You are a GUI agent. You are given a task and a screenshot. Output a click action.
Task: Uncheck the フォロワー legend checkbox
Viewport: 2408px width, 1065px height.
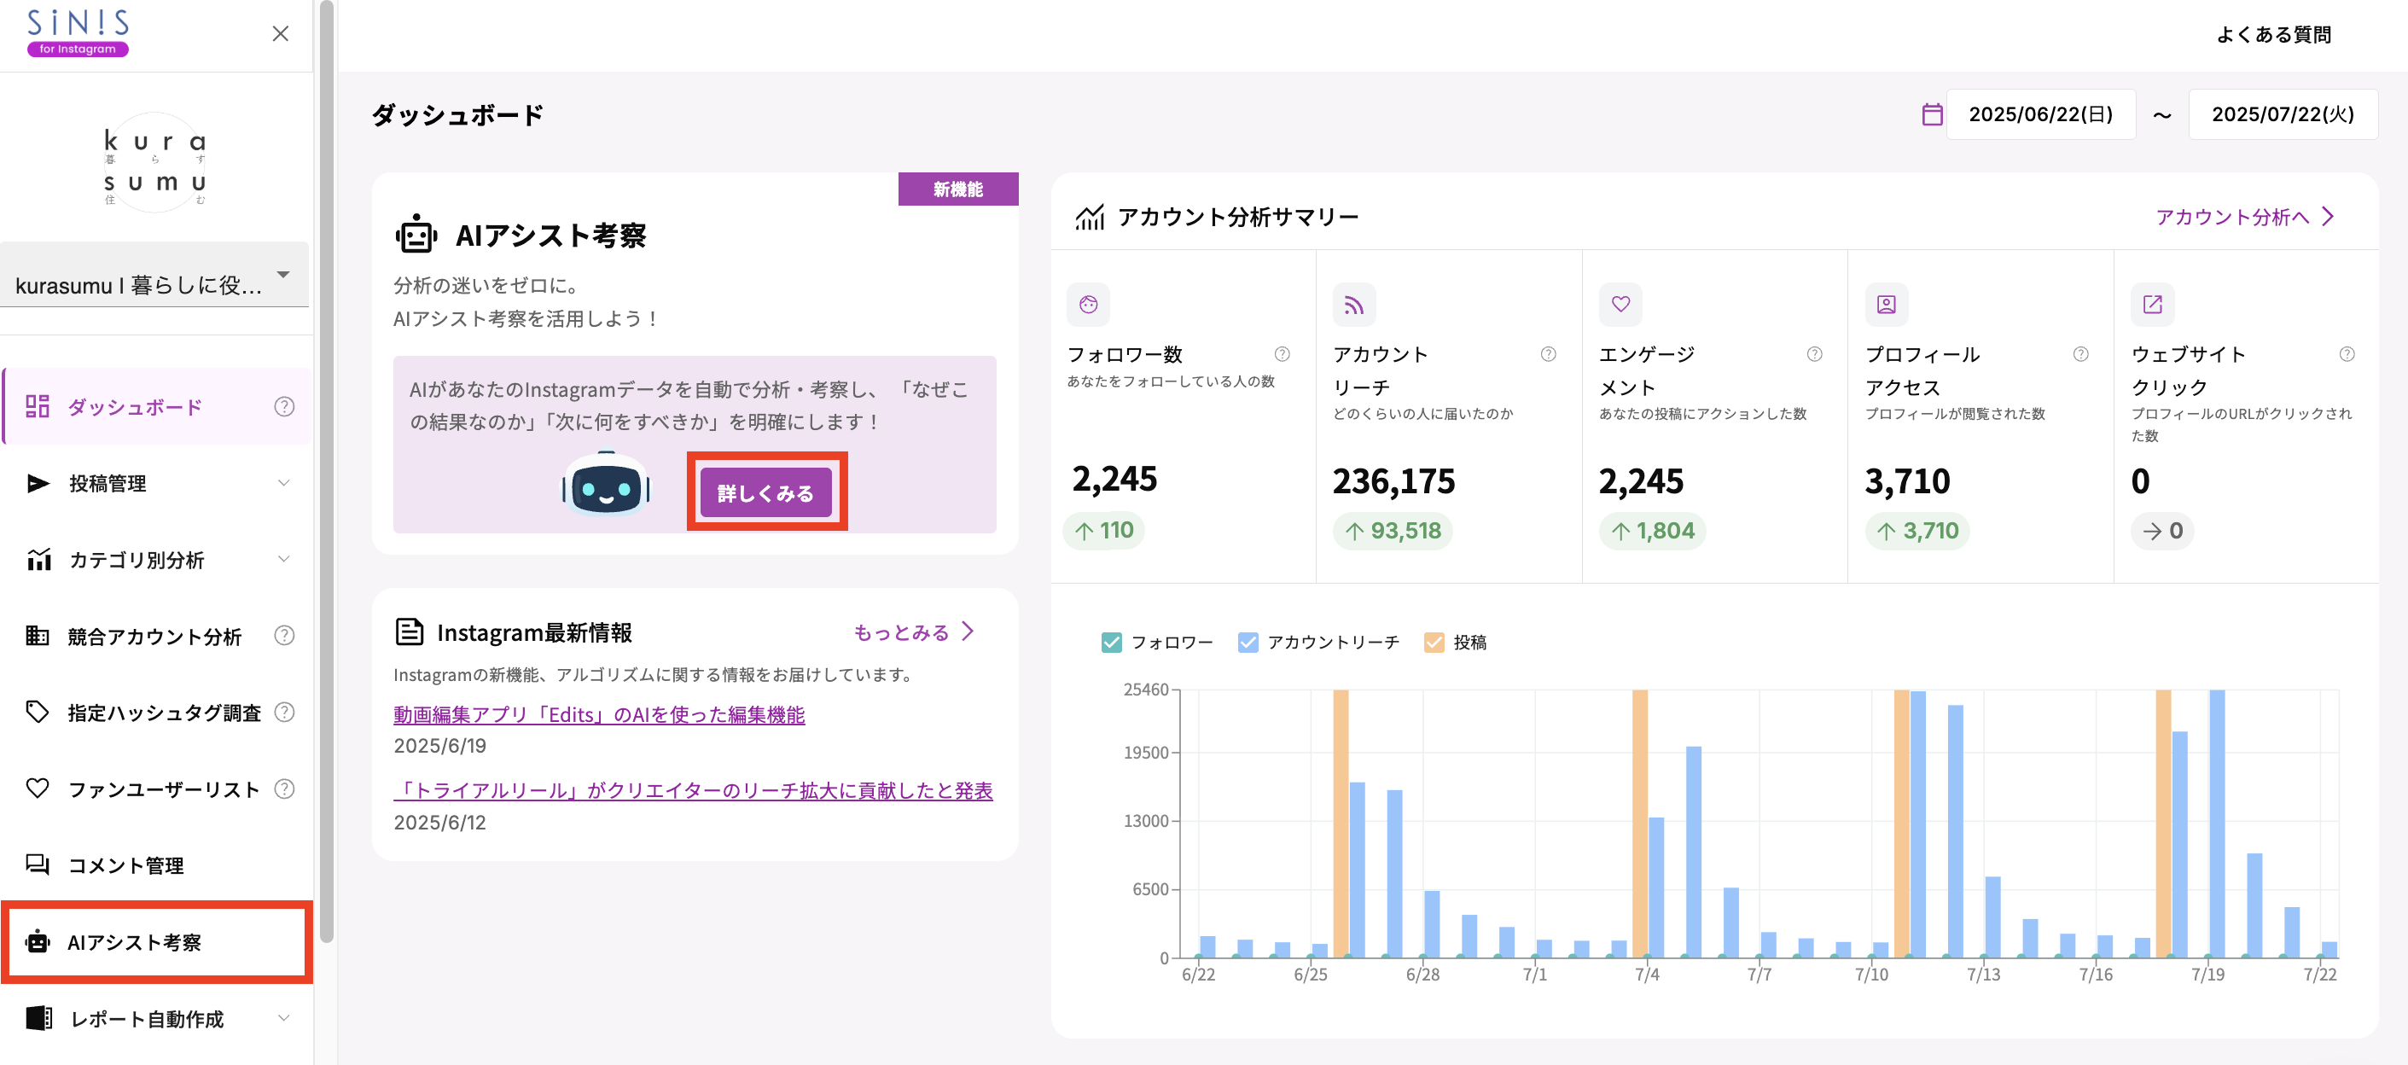(1113, 643)
